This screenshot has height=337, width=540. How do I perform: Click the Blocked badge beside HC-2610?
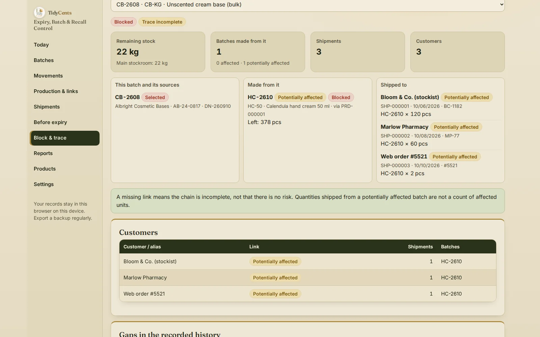341,97
